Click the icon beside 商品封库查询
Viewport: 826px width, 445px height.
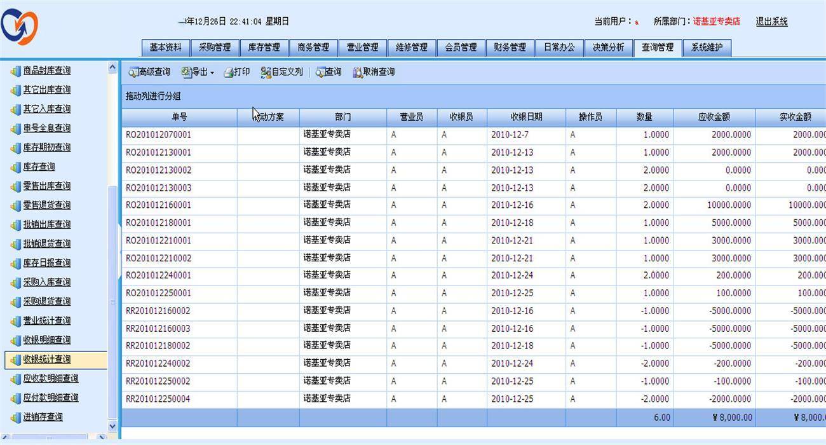pyautogui.click(x=15, y=71)
